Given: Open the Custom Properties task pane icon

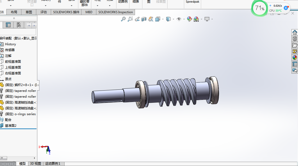Looking at the screenshot, I should coord(295,64).
